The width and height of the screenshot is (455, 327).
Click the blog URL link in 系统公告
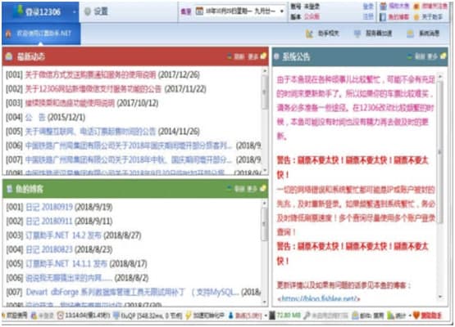(x=319, y=298)
